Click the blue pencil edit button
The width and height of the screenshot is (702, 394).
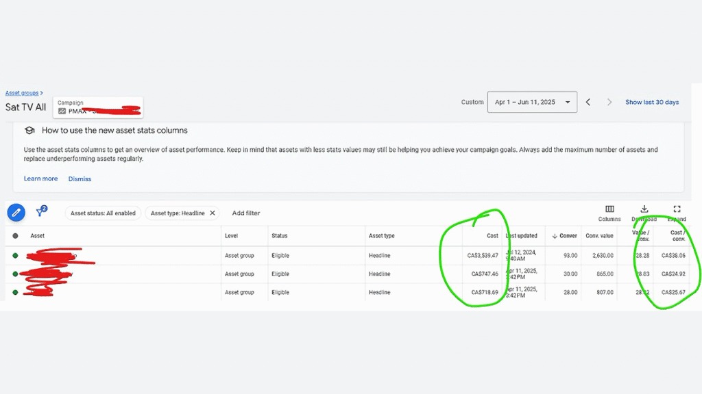[16, 213]
